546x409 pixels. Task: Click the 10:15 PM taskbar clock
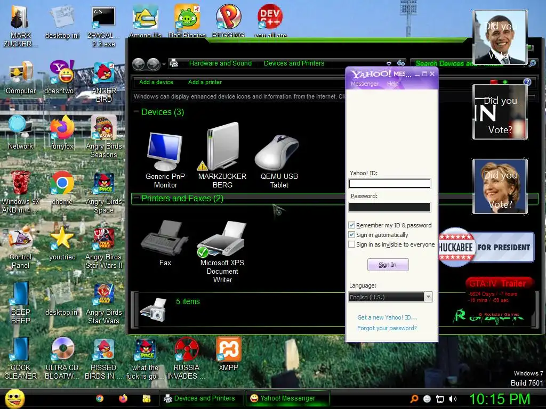pos(500,399)
